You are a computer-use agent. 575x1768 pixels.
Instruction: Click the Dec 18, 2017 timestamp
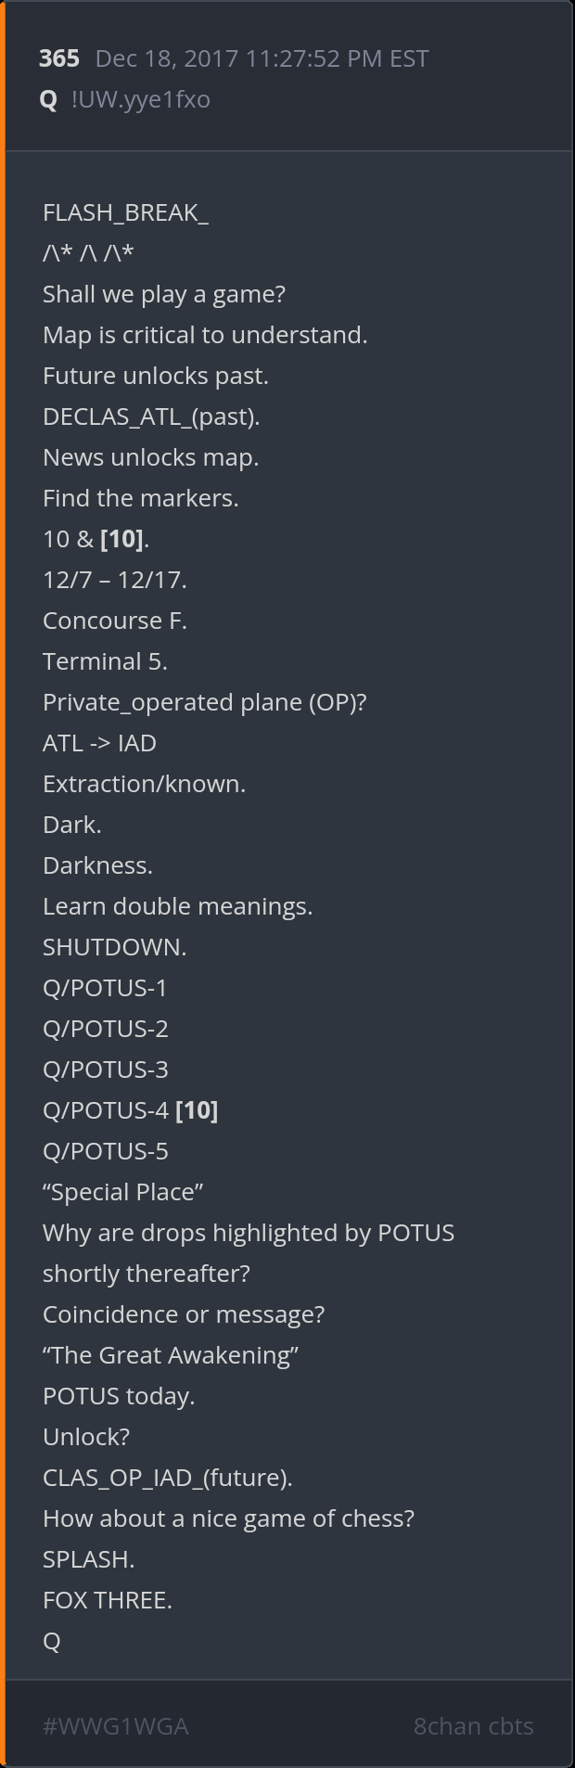(262, 58)
